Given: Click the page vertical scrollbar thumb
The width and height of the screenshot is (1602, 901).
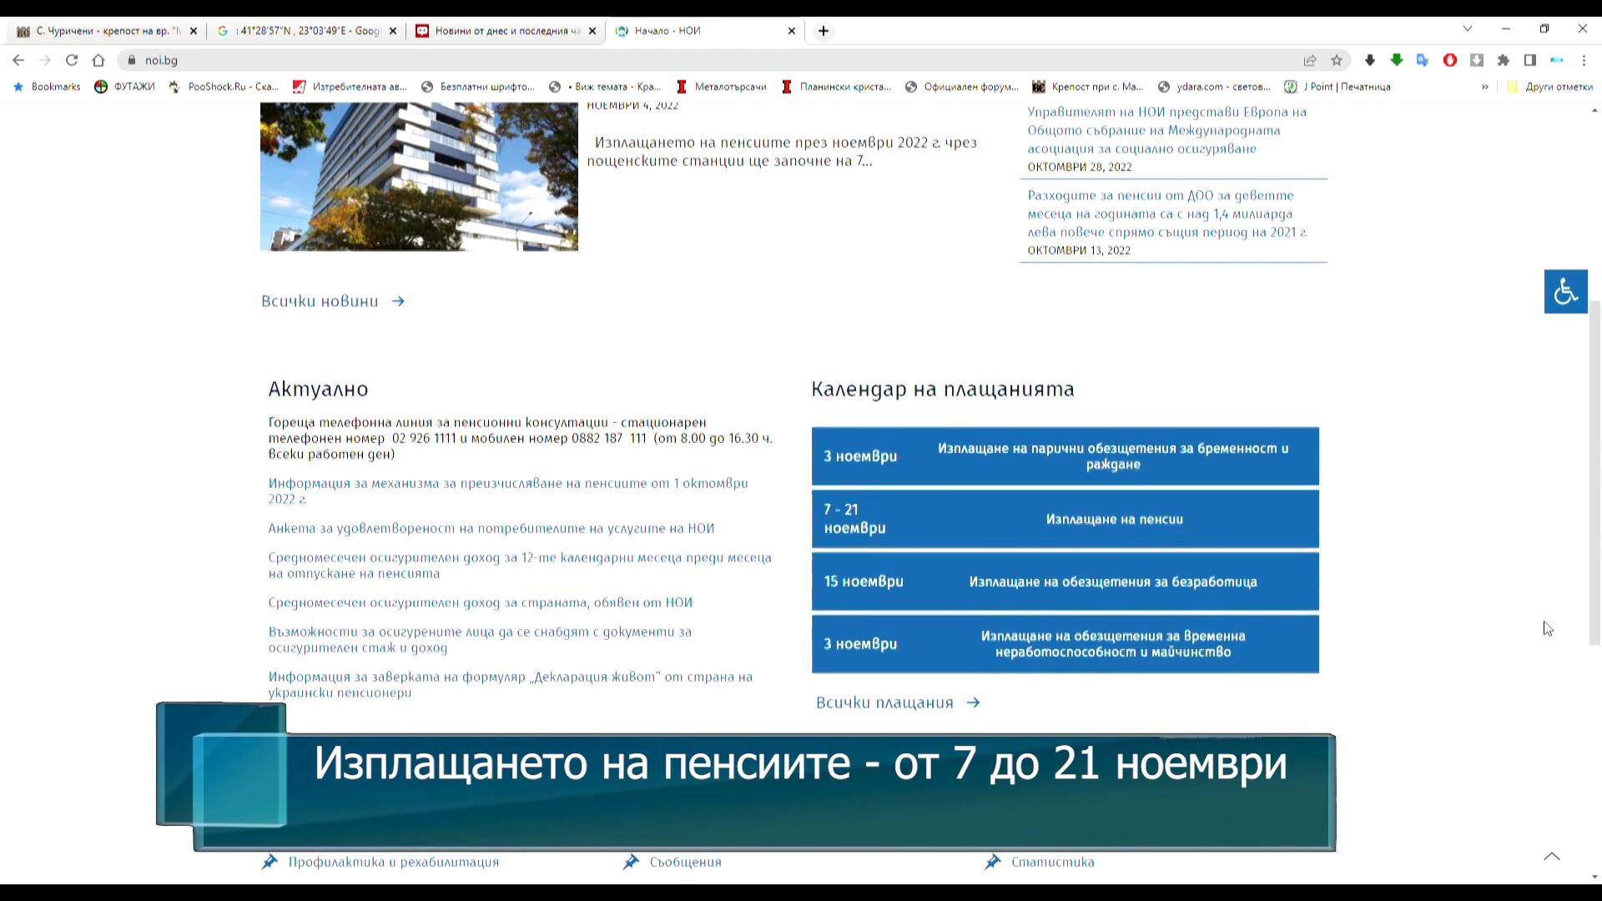Looking at the screenshot, I should tap(1594, 471).
